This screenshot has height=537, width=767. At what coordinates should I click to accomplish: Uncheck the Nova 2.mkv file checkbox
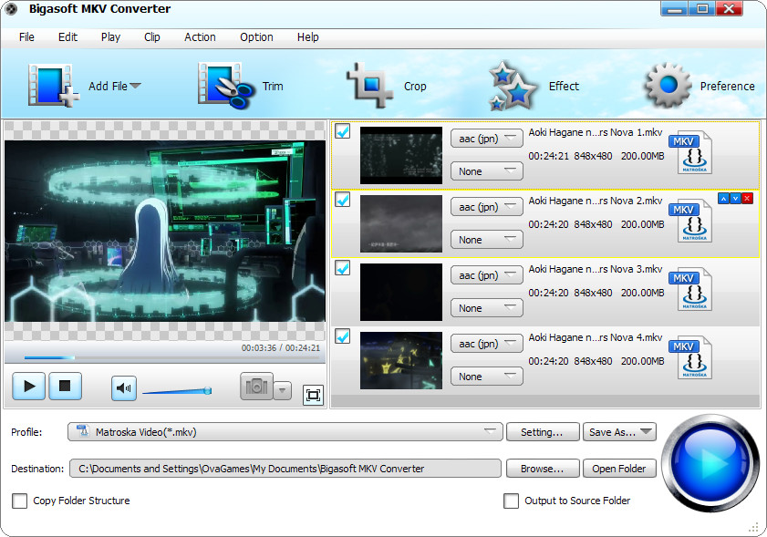[342, 200]
